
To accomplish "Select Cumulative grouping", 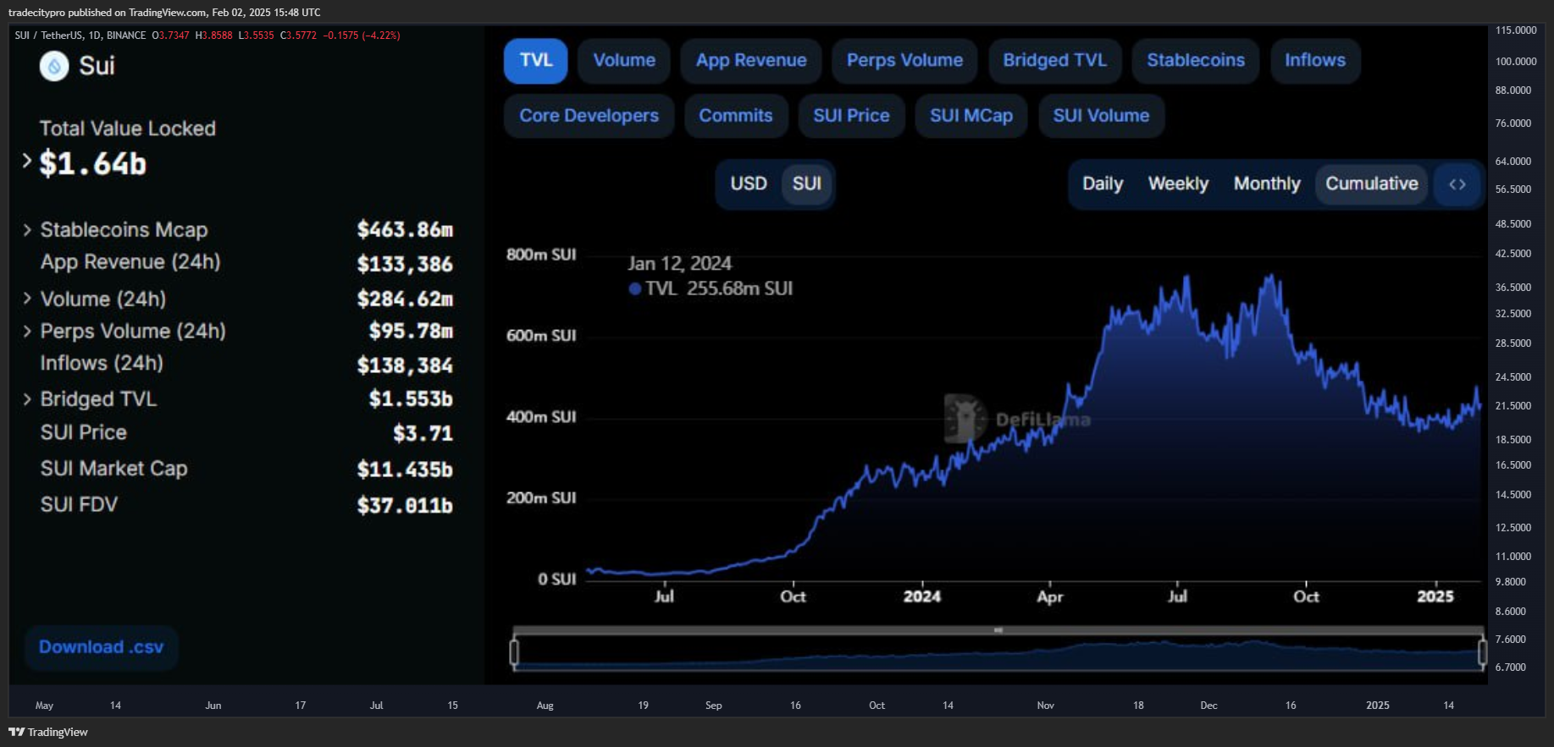I will pyautogui.click(x=1372, y=184).
